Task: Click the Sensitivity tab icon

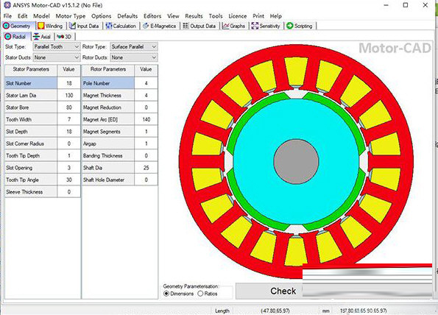Action: pyautogui.click(x=255, y=26)
